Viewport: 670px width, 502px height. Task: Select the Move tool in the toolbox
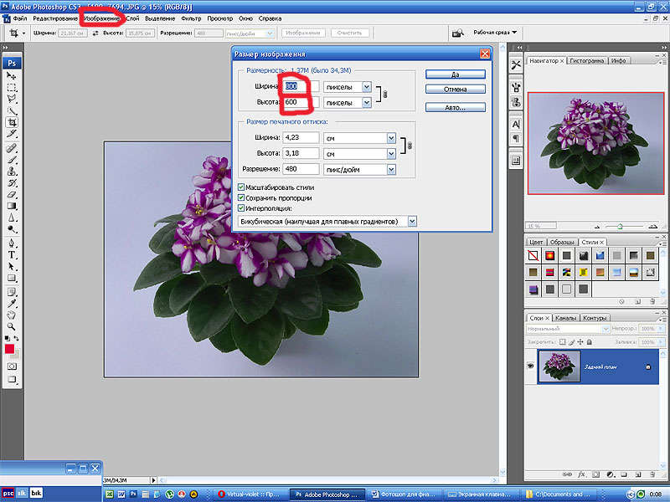click(x=13, y=76)
